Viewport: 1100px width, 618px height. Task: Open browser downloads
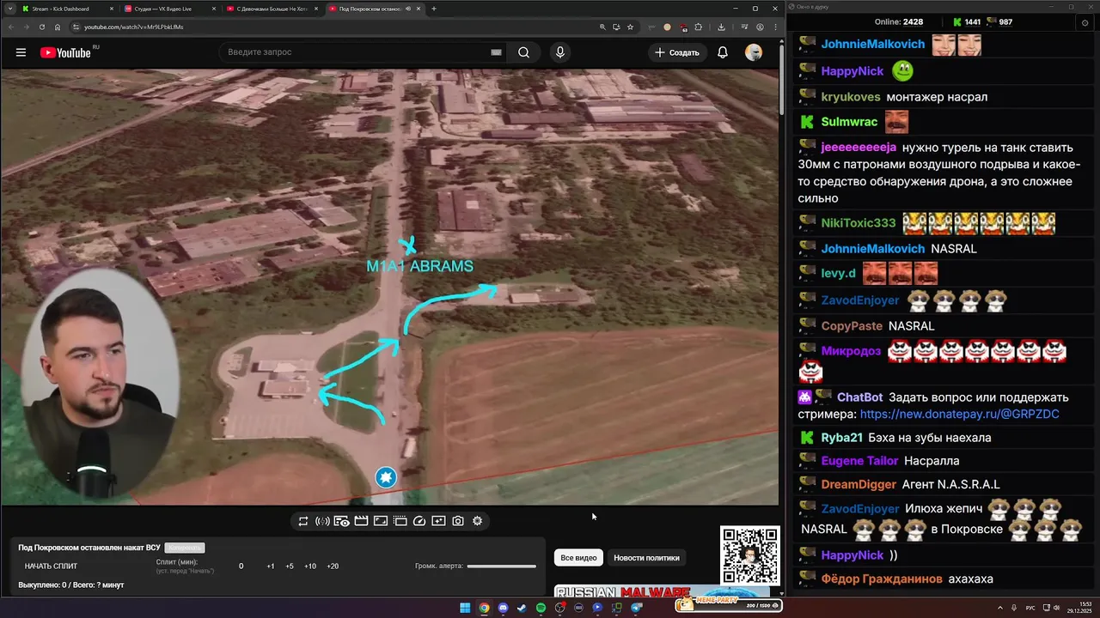[x=722, y=27]
